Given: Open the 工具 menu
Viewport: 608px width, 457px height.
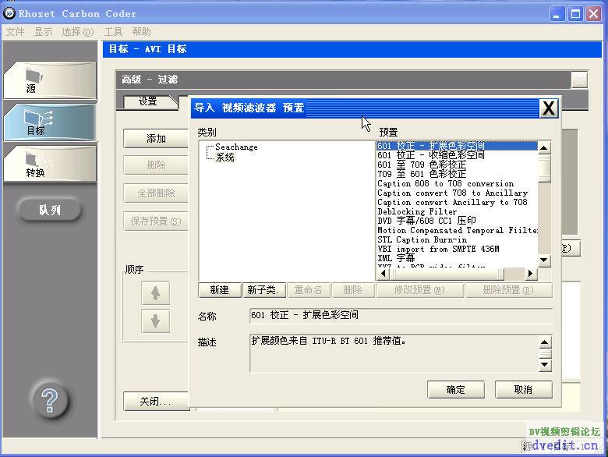Looking at the screenshot, I should click(113, 31).
